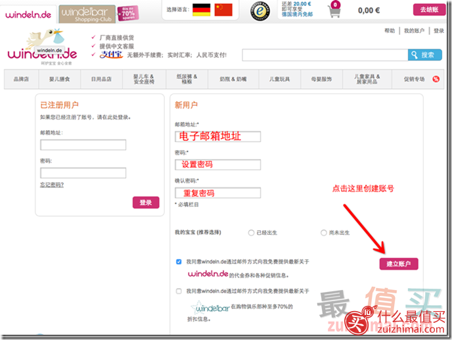This screenshot has width=452, height=340.
Task: Click the cart total 0,00 €
Action: click(x=369, y=11)
